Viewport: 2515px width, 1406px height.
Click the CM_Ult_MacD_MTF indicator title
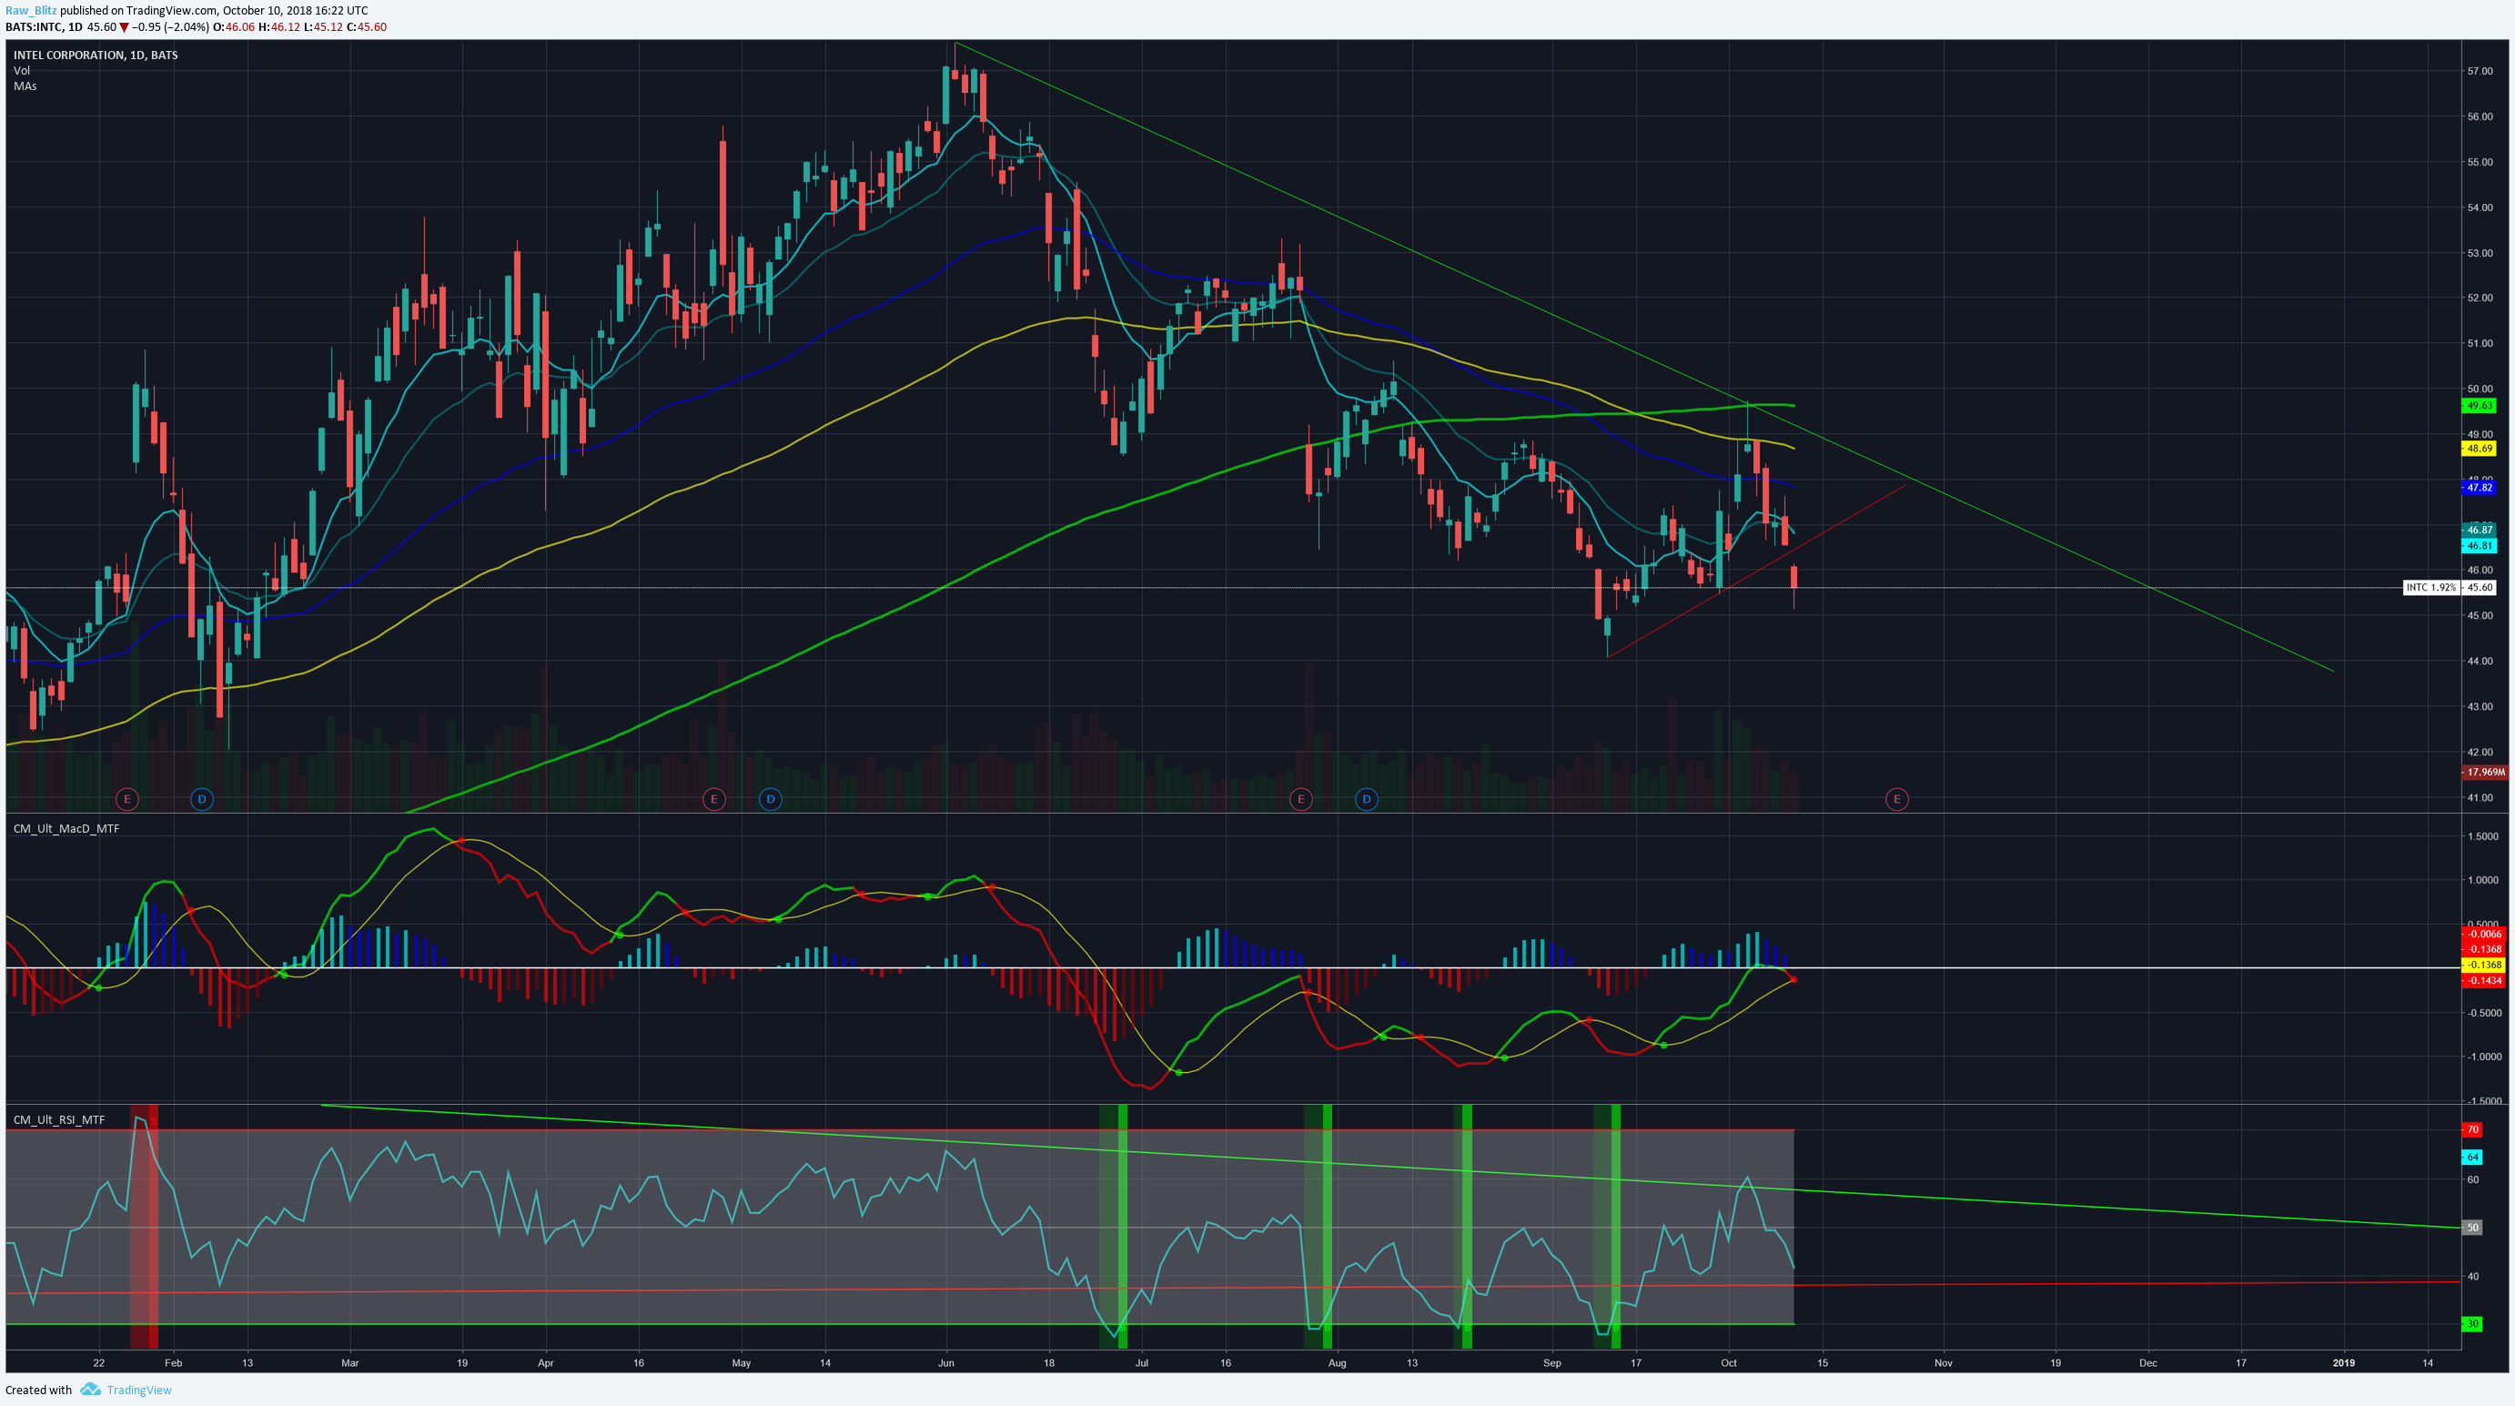click(x=66, y=828)
